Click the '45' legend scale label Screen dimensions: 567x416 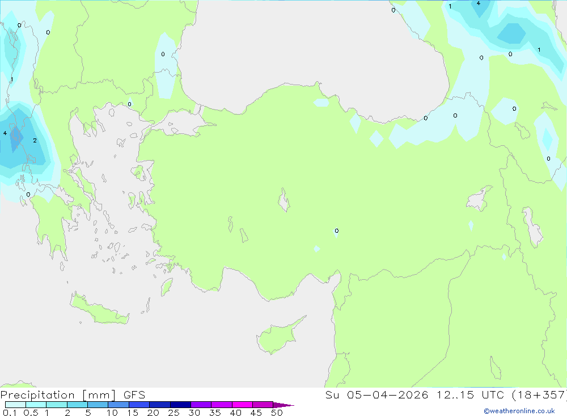[x=256, y=413]
